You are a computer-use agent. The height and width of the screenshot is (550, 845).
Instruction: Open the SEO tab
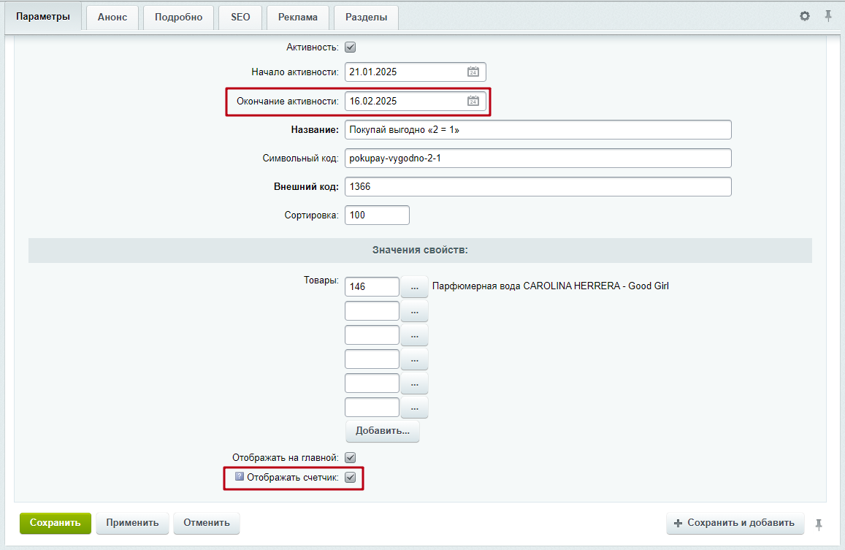click(240, 18)
